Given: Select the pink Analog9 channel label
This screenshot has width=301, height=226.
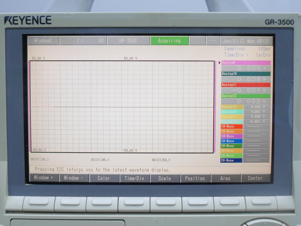Looking at the screenshot, I should 246,63.
